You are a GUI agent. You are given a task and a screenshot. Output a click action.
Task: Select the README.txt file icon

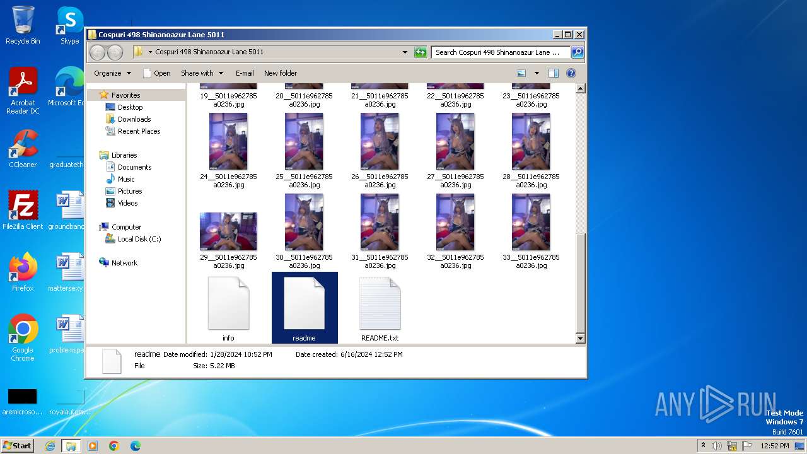click(x=380, y=303)
